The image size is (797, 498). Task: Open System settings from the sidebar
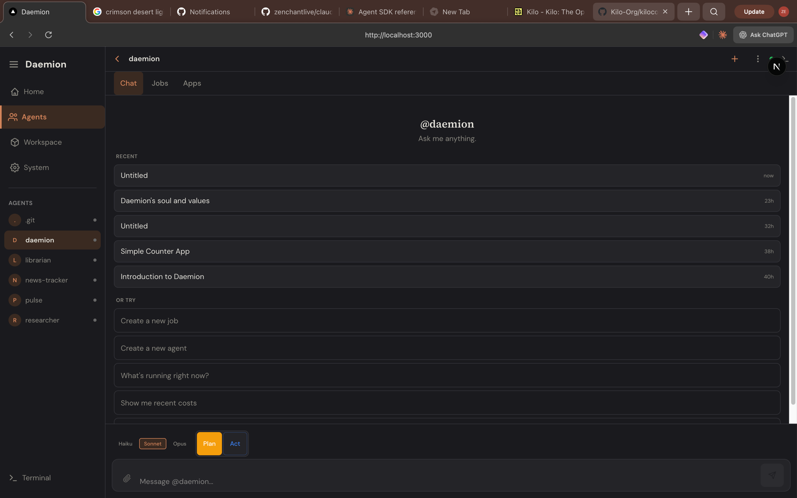click(36, 167)
